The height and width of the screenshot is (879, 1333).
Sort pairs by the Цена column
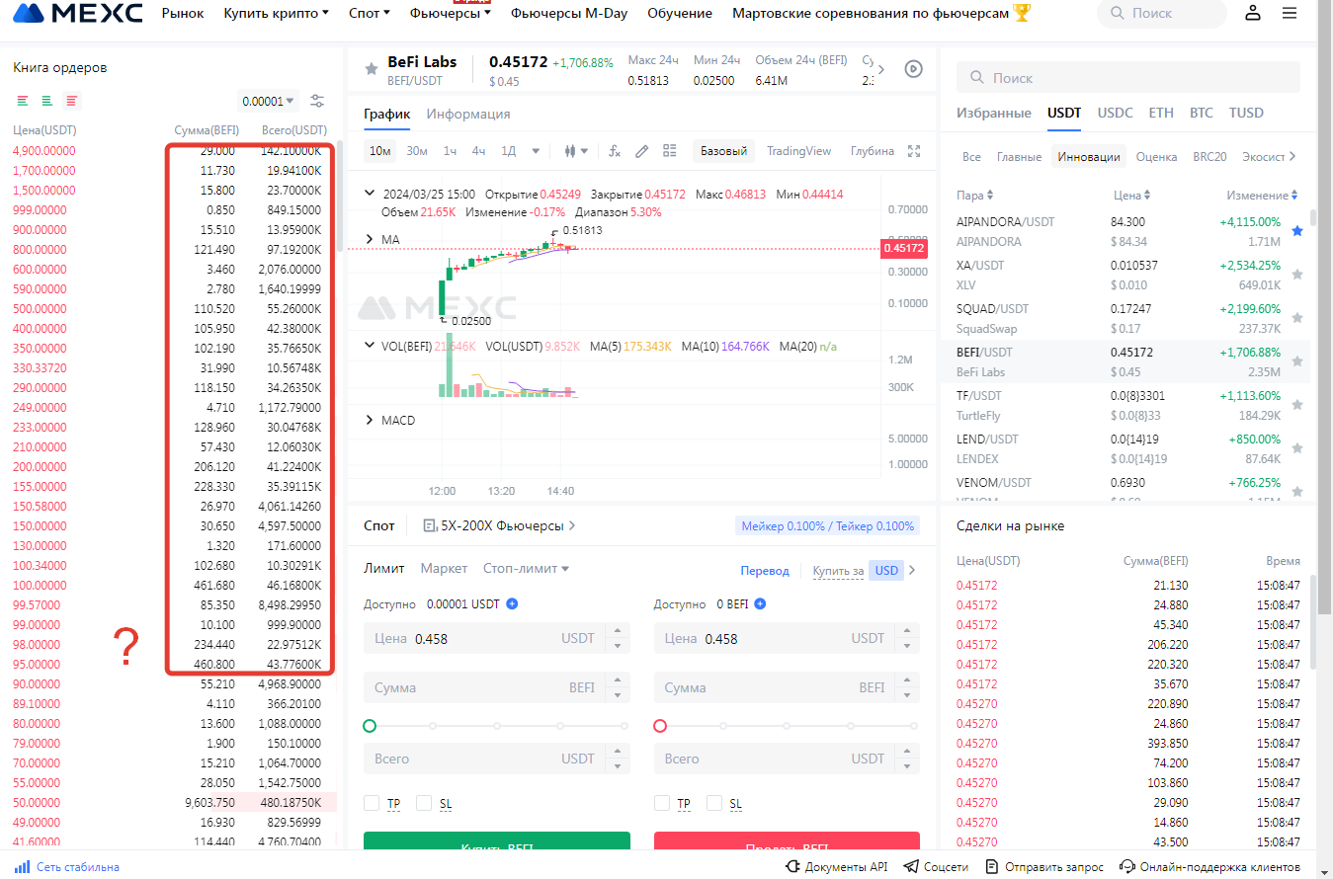tap(1131, 196)
